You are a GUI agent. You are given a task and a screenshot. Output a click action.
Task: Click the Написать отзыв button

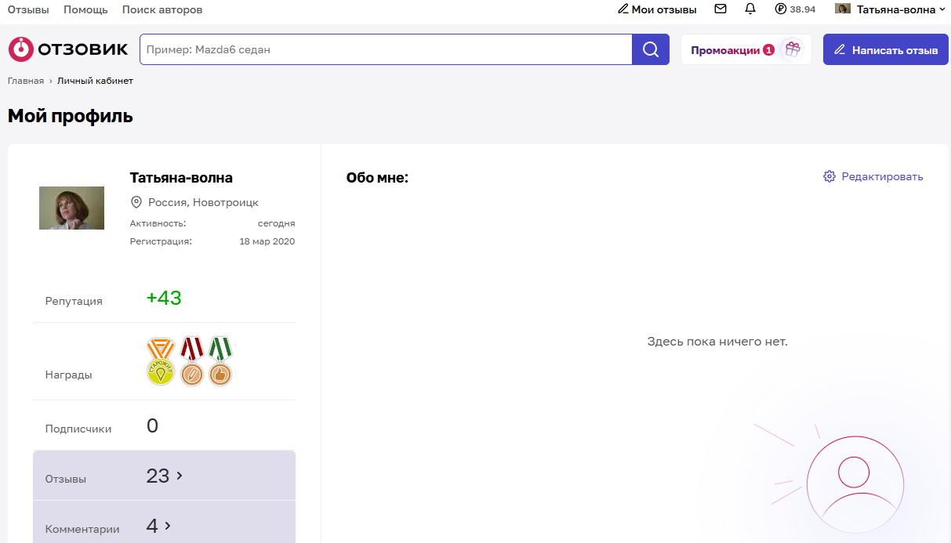(x=886, y=49)
